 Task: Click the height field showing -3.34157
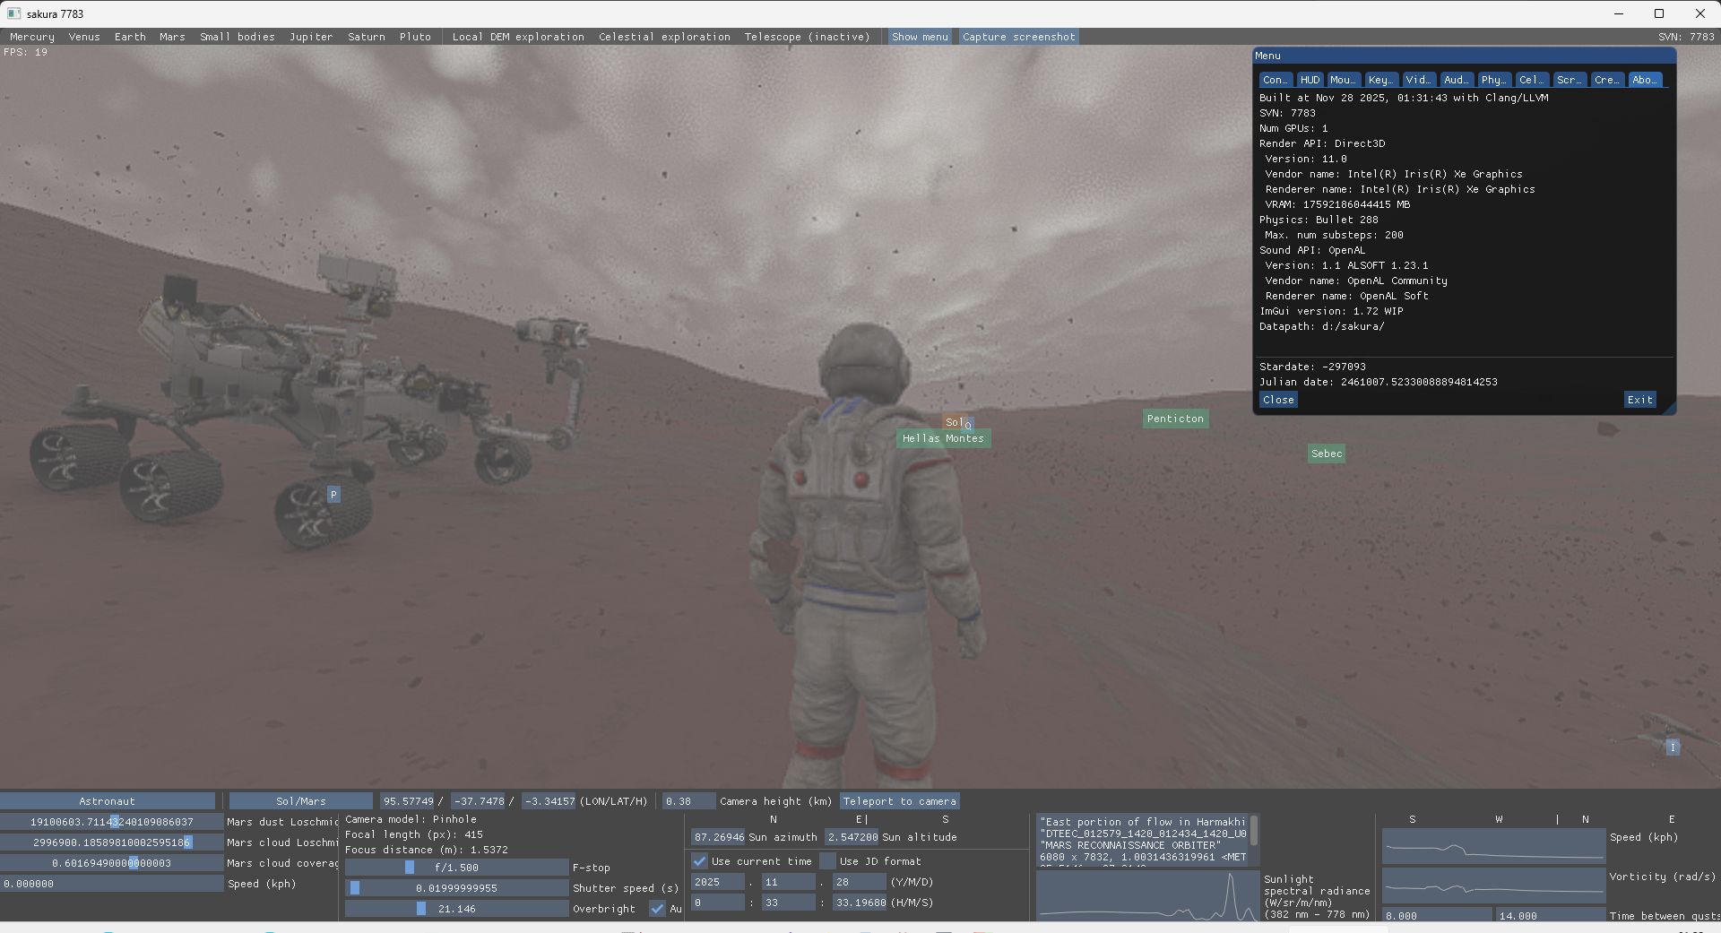coord(549,801)
